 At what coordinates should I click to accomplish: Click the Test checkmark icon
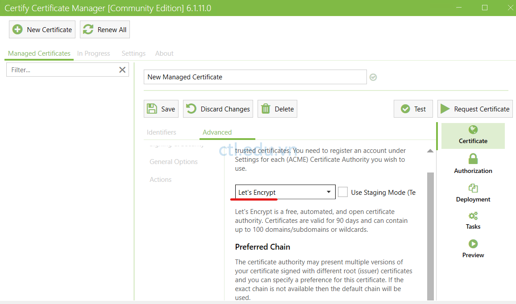click(405, 108)
